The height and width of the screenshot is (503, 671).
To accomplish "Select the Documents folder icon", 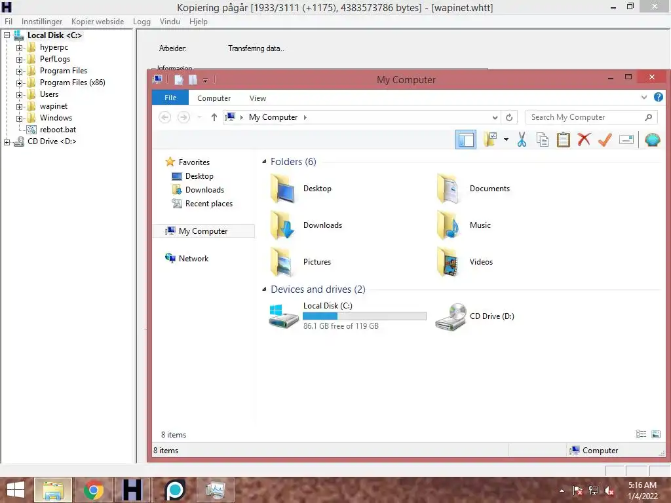I will [x=448, y=189].
